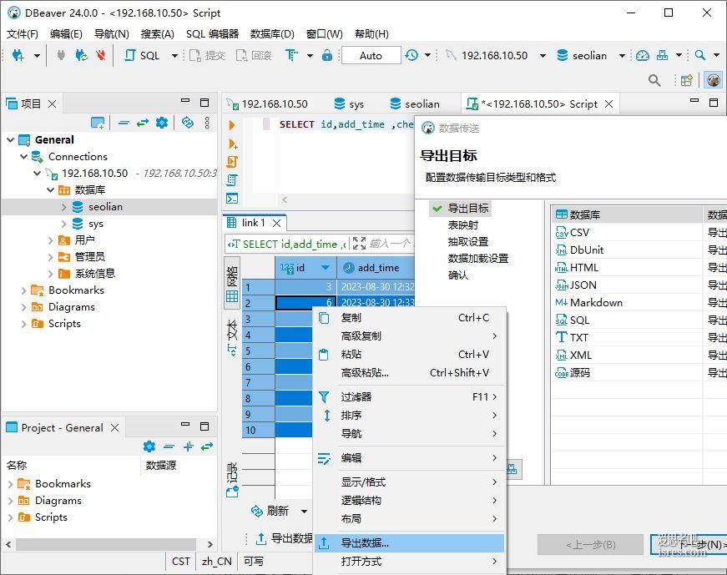The height and width of the screenshot is (575, 727).
Task: Switch to the link 1 result tab
Action: click(253, 223)
